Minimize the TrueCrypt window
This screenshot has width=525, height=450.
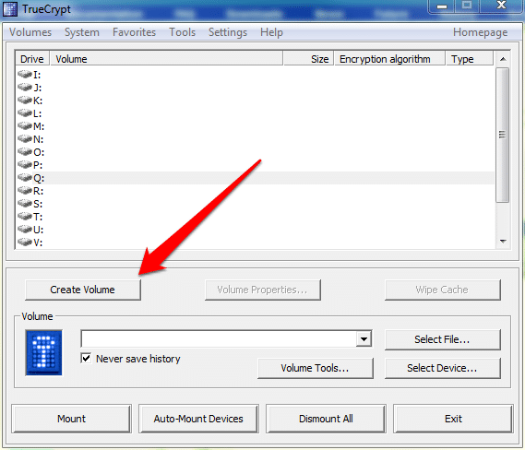pos(442,6)
